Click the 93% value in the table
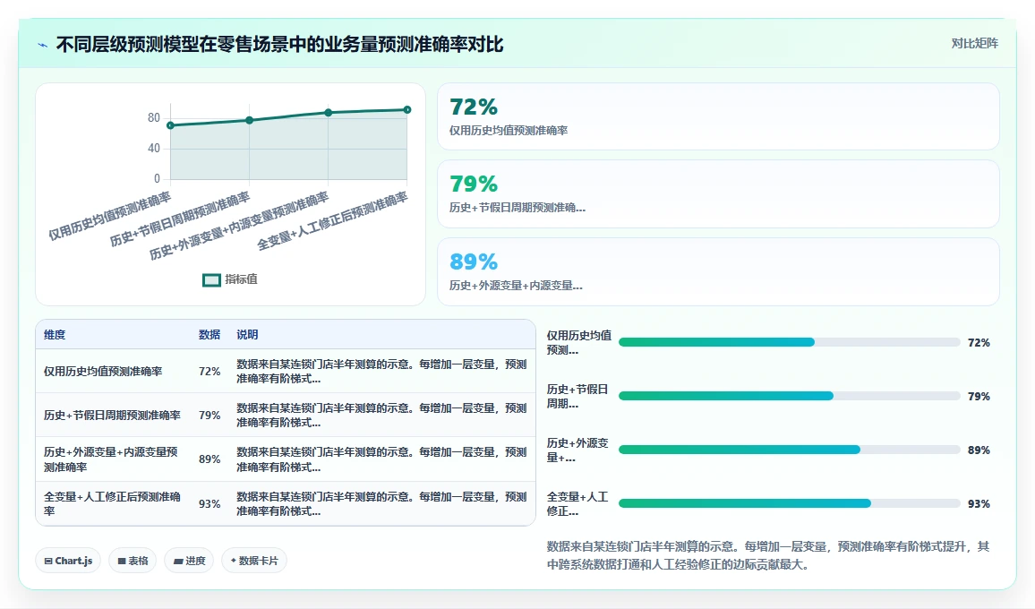 pyautogui.click(x=210, y=503)
